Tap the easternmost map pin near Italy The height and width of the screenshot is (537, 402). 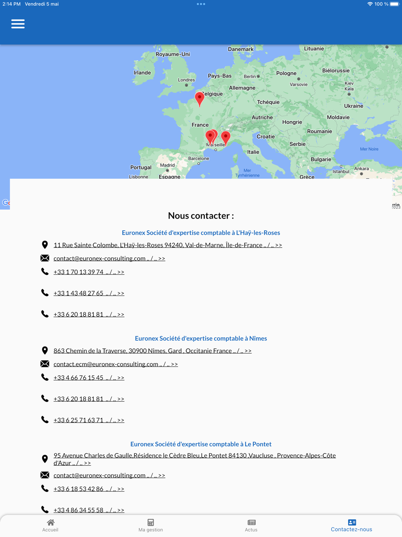pos(226,138)
